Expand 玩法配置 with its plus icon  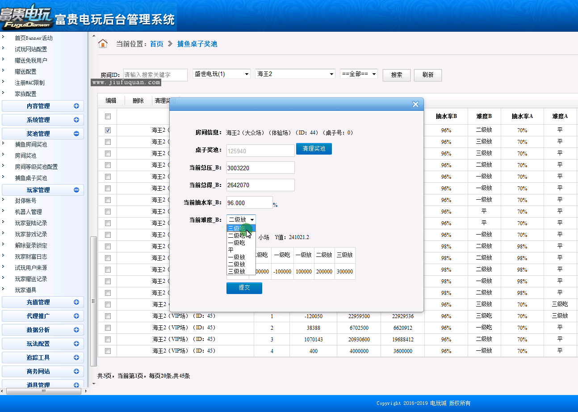tap(76, 344)
